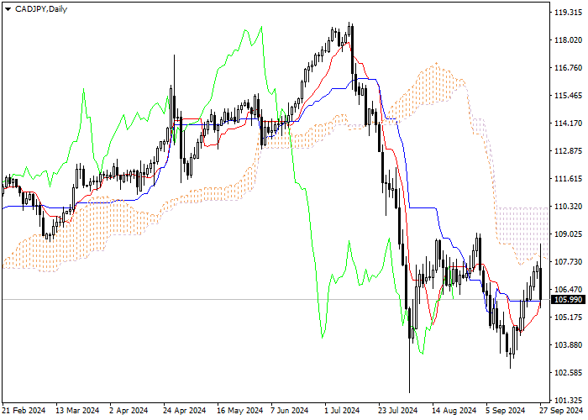Click the 5 Sep 2024 date label
This screenshot has width=588, height=420.
[505, 411]
